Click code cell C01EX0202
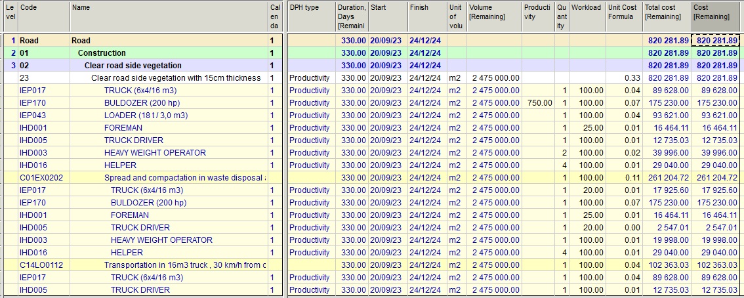744x298 pixels. click(44, 177)
